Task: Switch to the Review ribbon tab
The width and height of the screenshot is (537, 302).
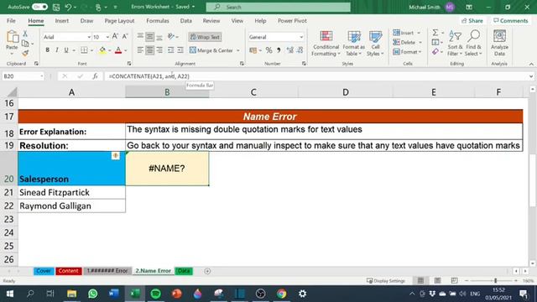Action: point(211,21)
